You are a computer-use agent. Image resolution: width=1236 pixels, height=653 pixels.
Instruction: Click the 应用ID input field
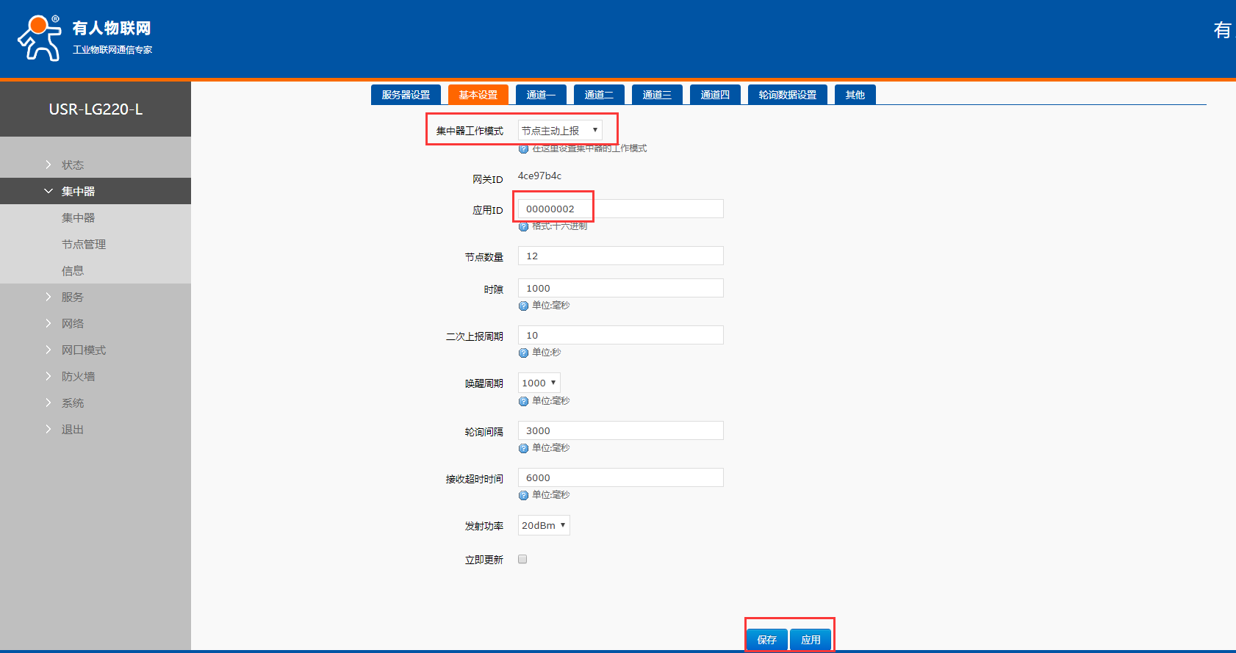point(620,209)
